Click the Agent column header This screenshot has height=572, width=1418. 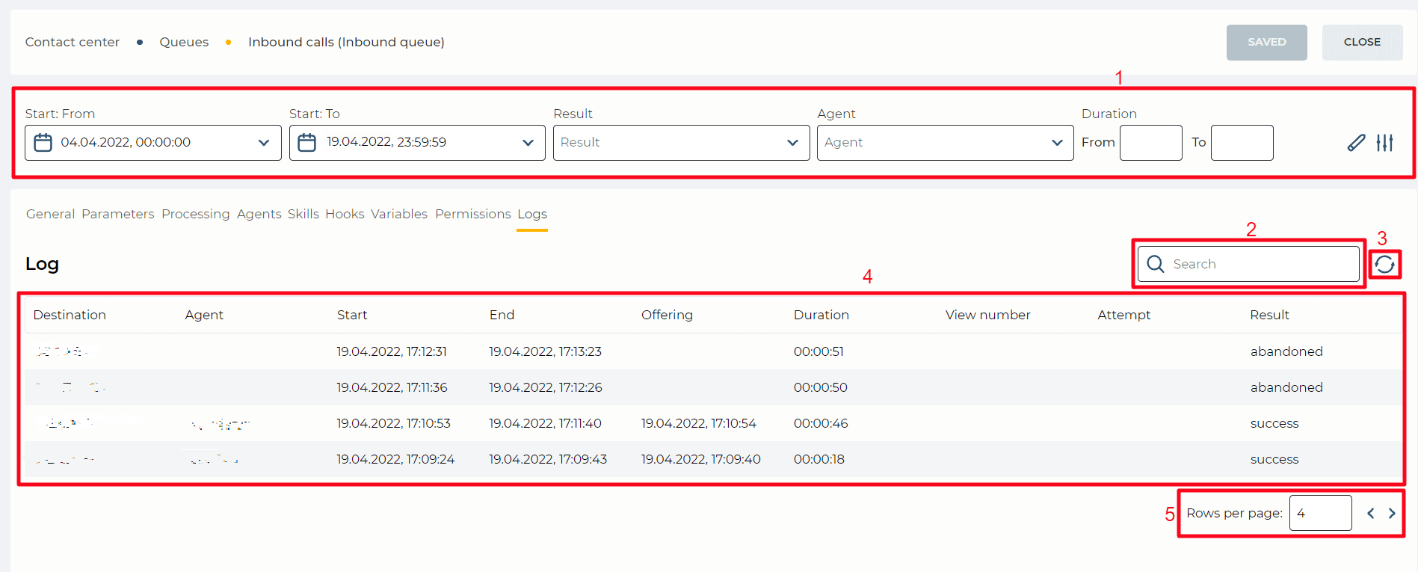coord(204,315)
